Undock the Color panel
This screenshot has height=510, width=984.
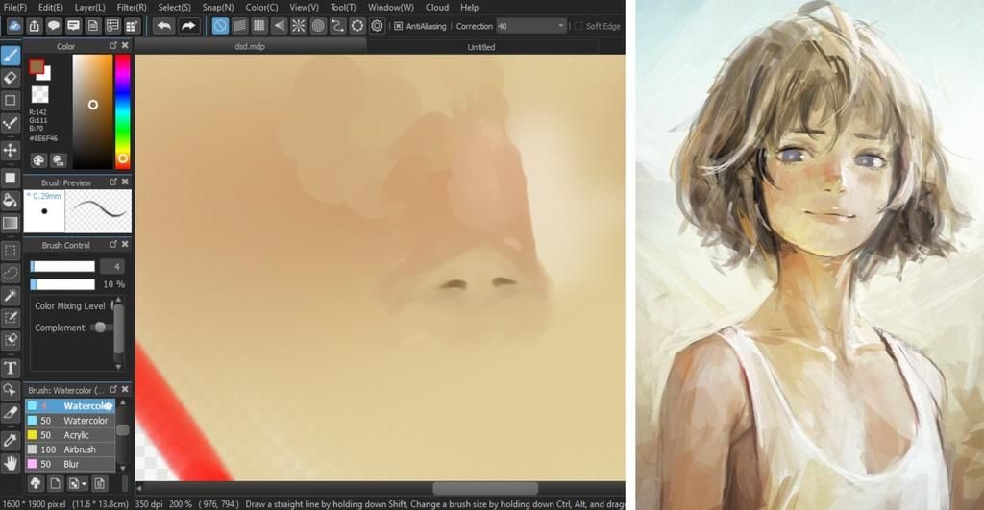click(113, 45)
